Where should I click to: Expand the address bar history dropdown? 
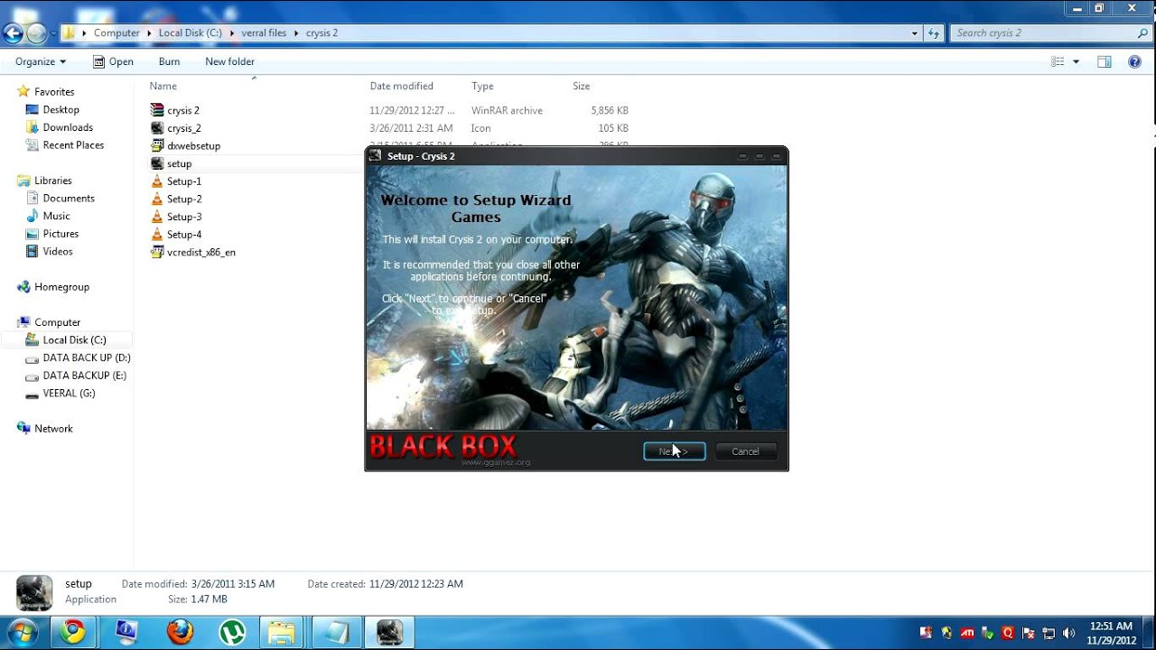click(915, 33)
